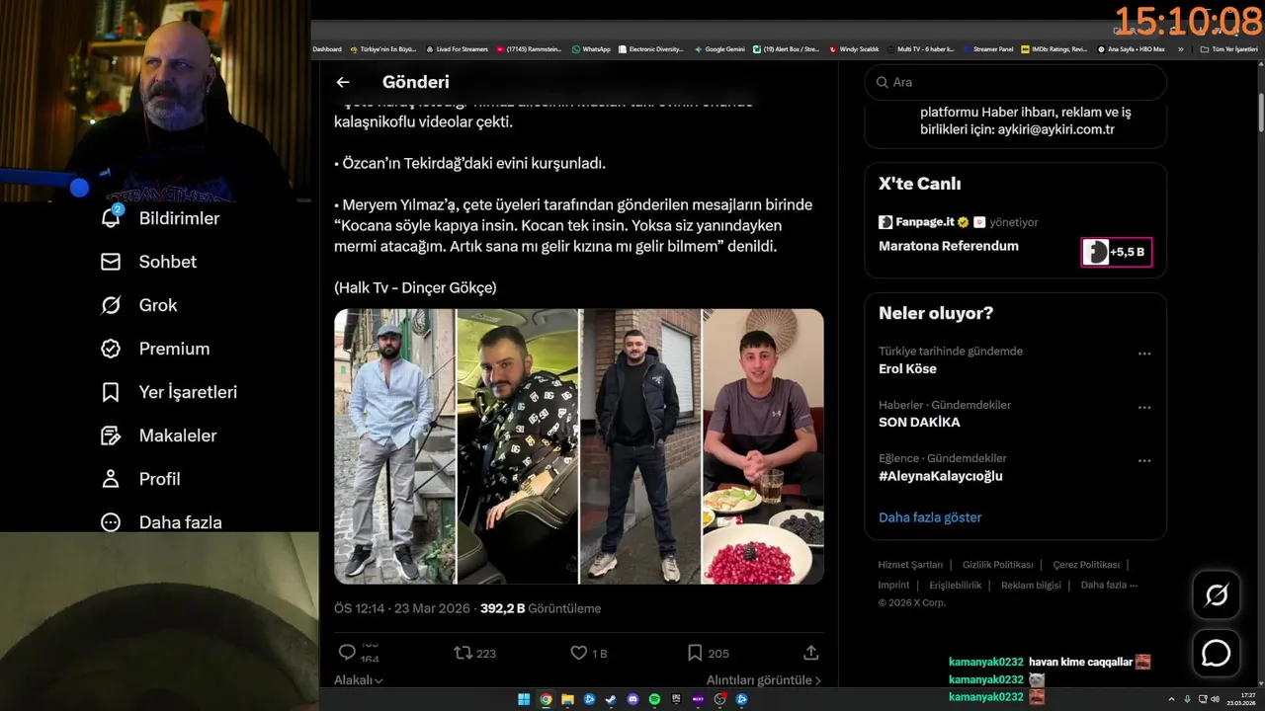Open Daha fazla sidebar menu
This screenshot has height=711, width=1265.
pos(160,522)
